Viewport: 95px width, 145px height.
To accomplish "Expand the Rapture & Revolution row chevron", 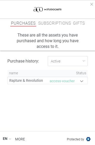I will click(x=82, y=81).
